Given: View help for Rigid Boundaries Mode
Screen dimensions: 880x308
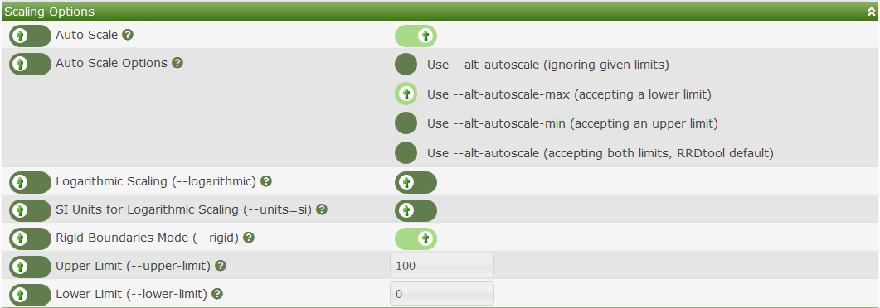Looking at the screenshot, I should coord(249,238).
